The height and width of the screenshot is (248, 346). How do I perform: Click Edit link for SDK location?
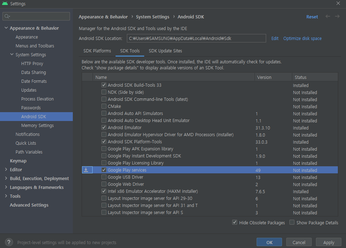pos(275,39)
